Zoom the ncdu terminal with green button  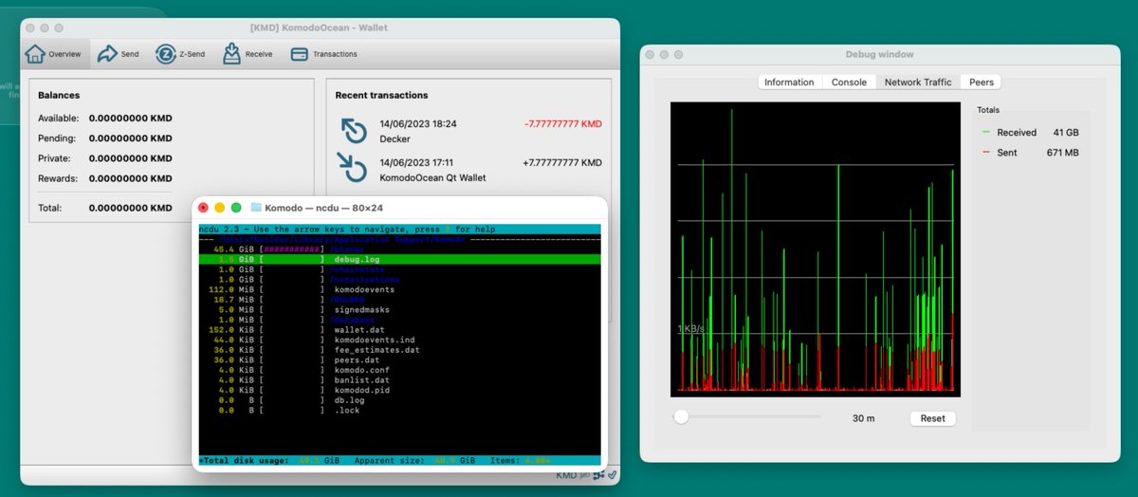pyautogui.click(x=236, y=207)
